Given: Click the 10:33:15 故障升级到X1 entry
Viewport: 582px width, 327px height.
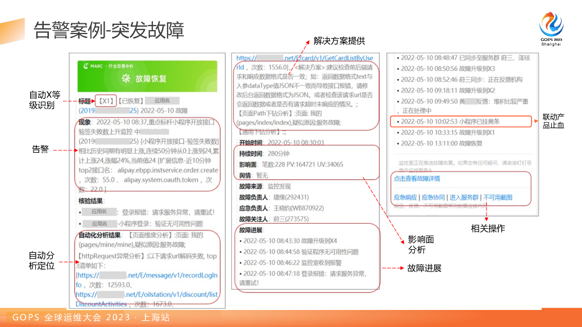Looking at the screenshot, I should point(446,132).
